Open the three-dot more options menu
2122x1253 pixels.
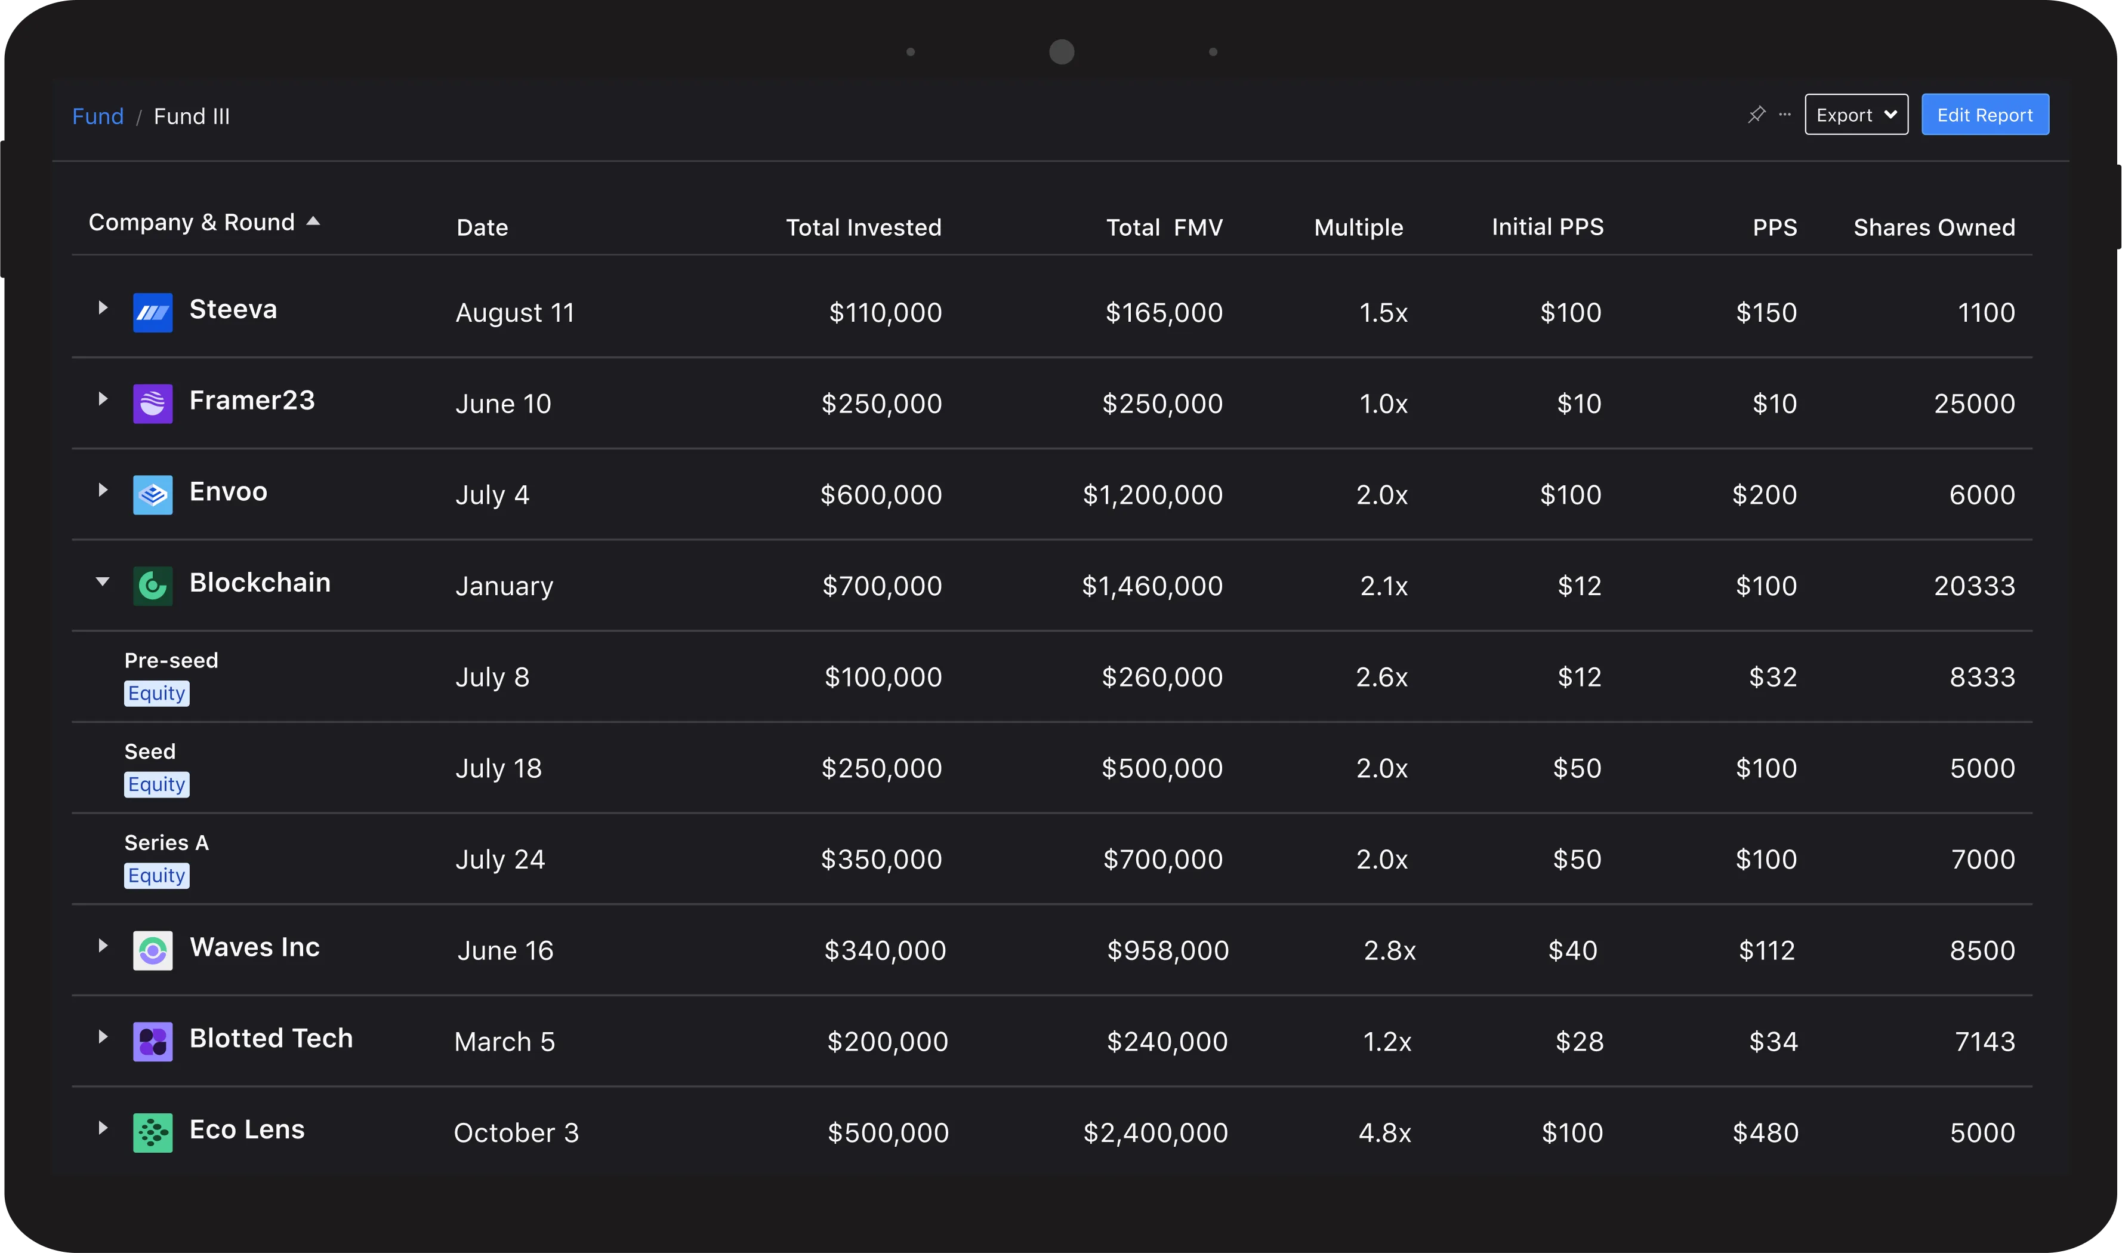(1784, 114)
